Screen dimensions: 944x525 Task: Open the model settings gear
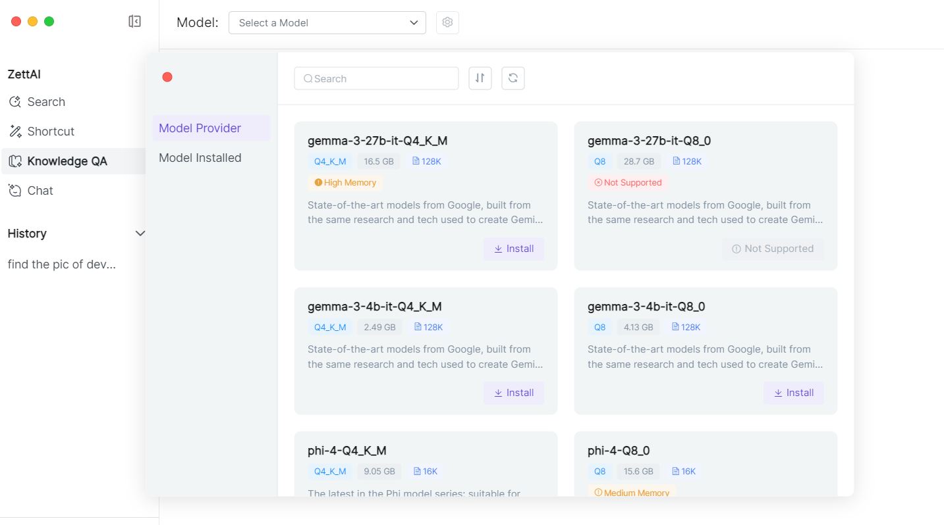pos(447,22)
